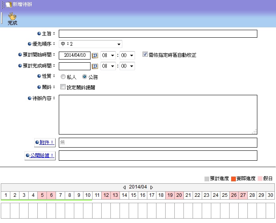Select day 14 in timeline calendar
This screenshot has height=223, width=276.
(124, 195)
